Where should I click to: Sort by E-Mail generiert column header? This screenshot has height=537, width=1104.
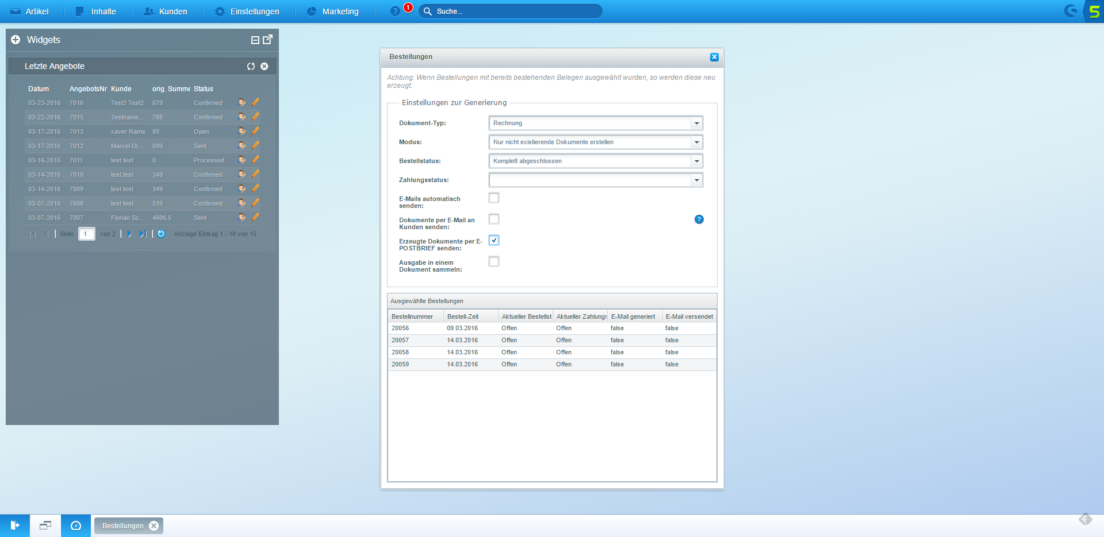point(635,316)
